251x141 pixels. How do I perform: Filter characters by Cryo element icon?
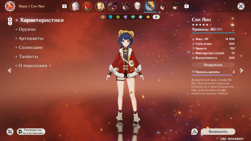140,17
